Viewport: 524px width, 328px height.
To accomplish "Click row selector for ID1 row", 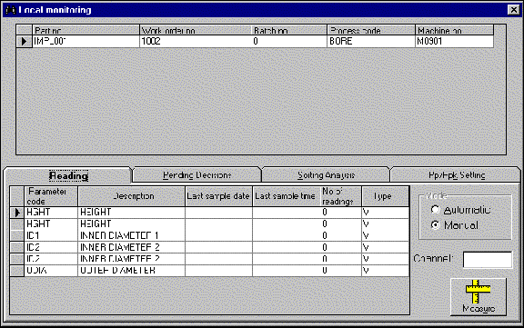I will (16, 235).
